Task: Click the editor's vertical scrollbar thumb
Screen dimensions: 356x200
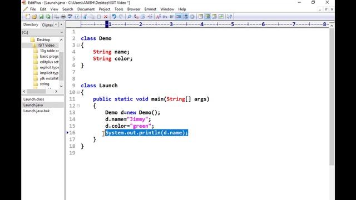Action: pos(332,96)
